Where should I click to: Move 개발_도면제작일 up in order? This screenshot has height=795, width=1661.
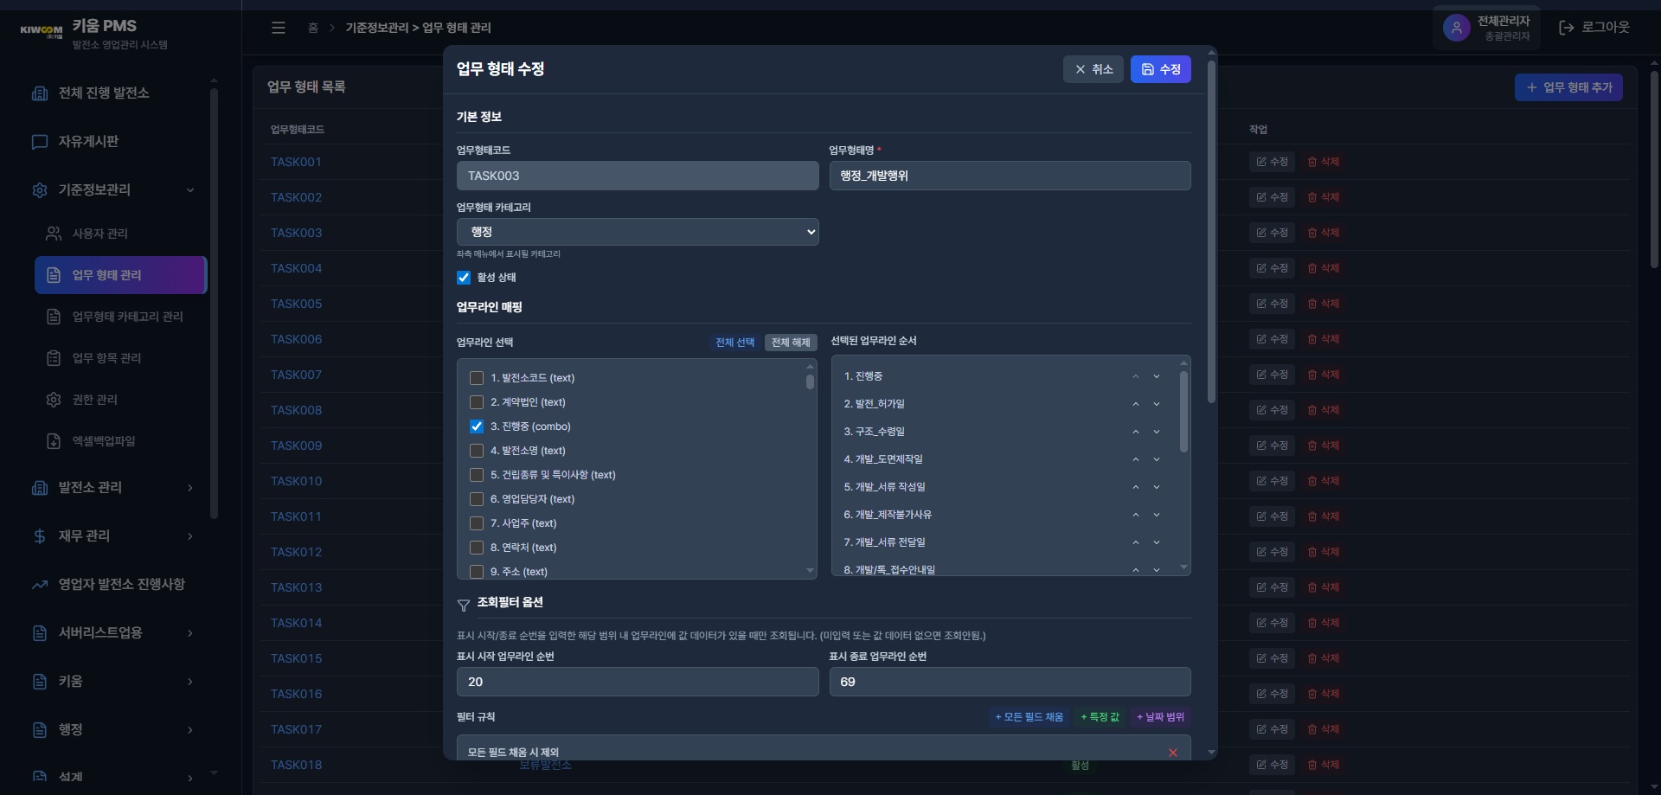1136,459
